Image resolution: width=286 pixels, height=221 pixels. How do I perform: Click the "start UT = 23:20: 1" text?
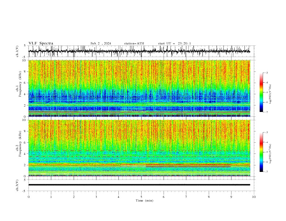(x=174, y=43)
